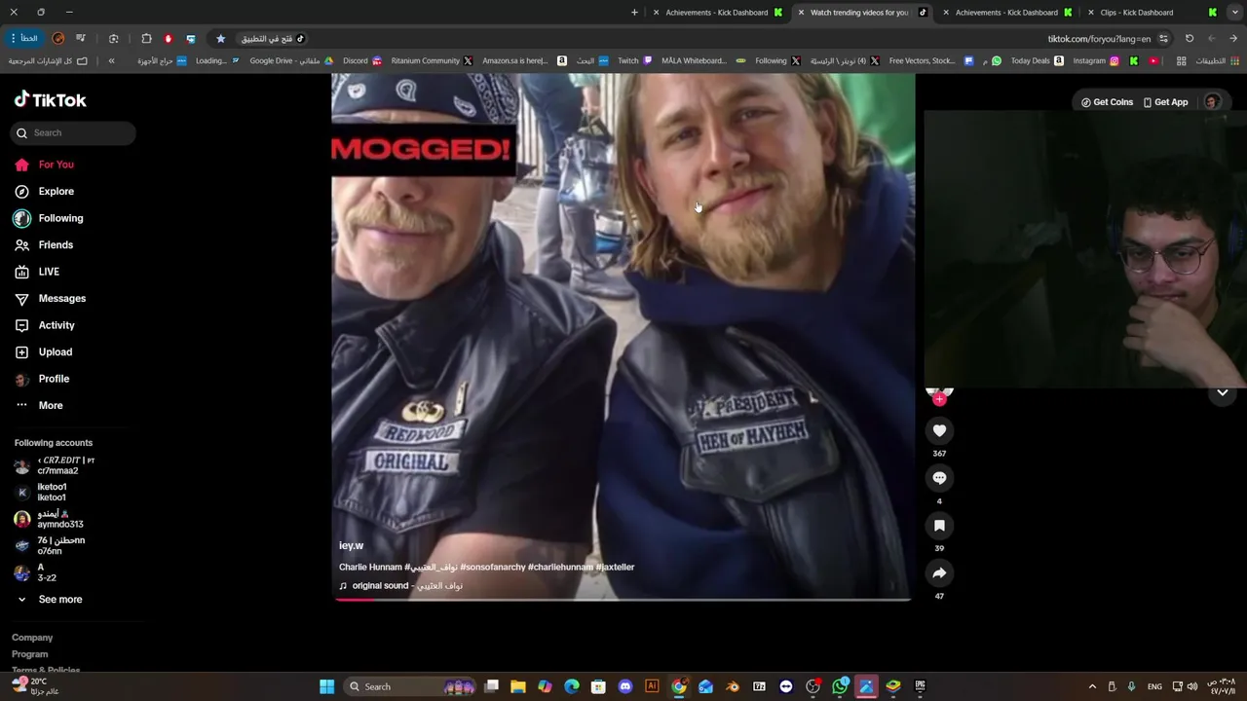Seek in the video progress bar
This screenshot has height=701, width=1247.
coord(623,600)
